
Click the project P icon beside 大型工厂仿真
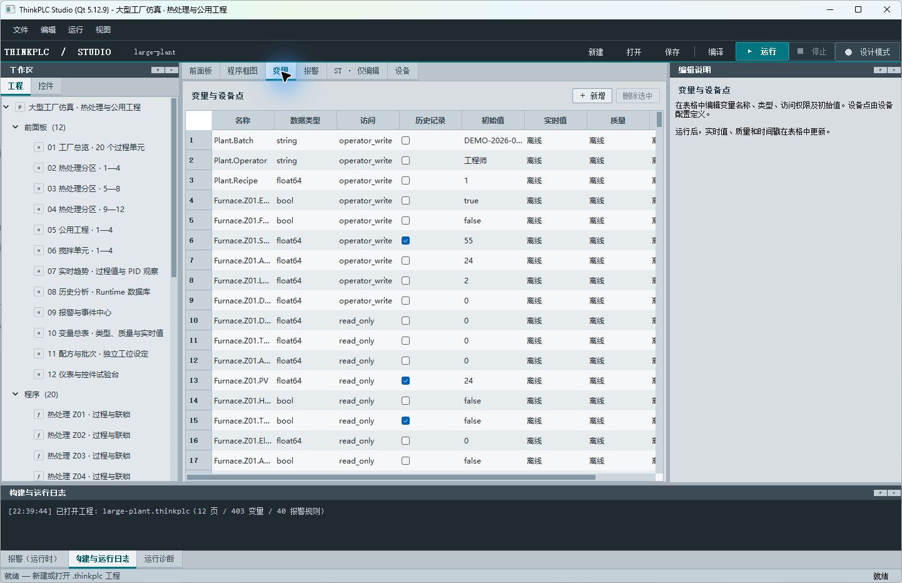click(20, 108)
